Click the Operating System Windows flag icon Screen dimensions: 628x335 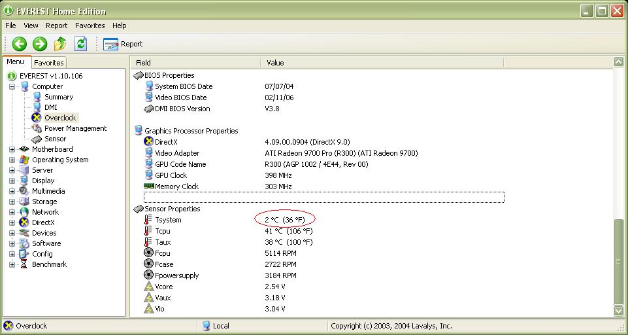coord(24,160)
